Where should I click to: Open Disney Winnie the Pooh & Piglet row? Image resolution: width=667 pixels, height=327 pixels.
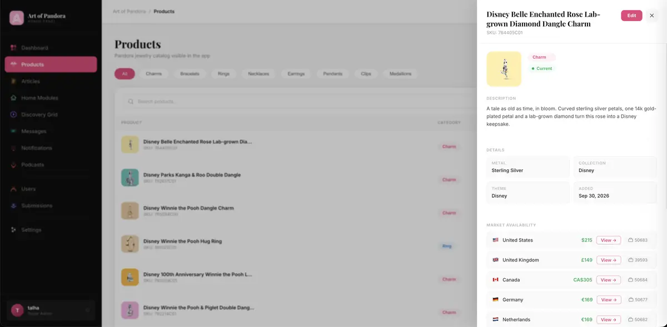click(x=295, y=311)
